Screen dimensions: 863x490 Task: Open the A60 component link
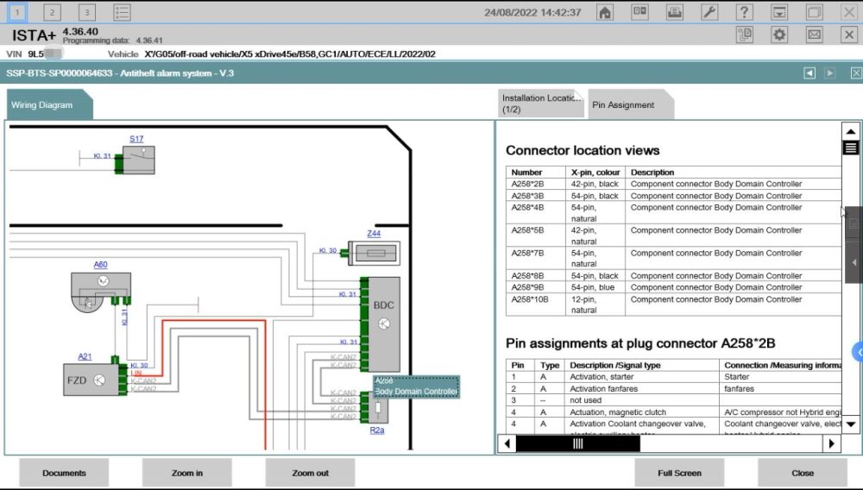point(100,265)
